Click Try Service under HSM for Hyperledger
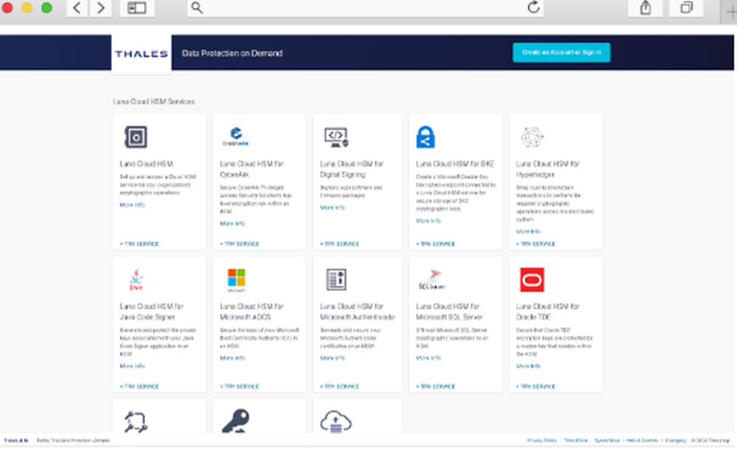Image resolution: width=737 pixels, height=452 pixels. coord(536,244)
